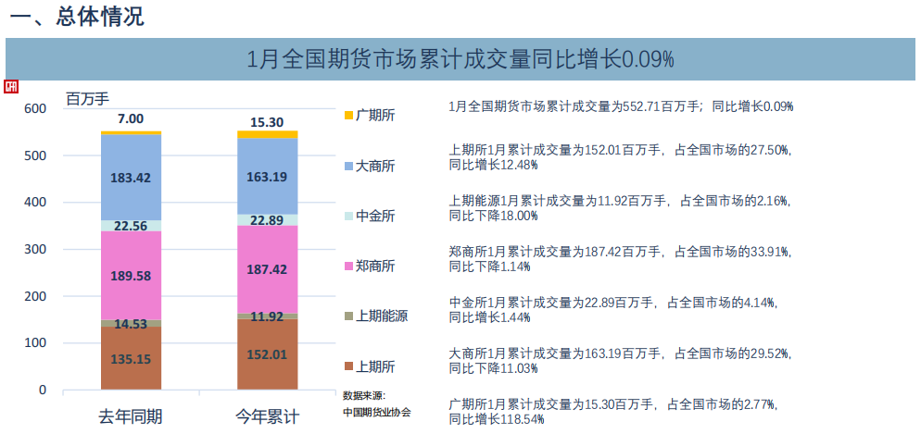Click the sentence stating total volume 552.71百万手

coord(621,106)
